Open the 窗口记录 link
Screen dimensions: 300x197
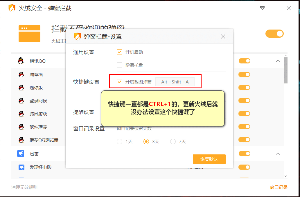(x=279, y=187)
